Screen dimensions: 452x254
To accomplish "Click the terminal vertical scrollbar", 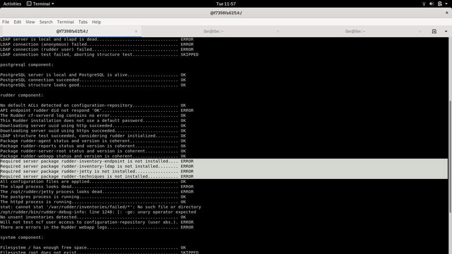I will 450,157.
